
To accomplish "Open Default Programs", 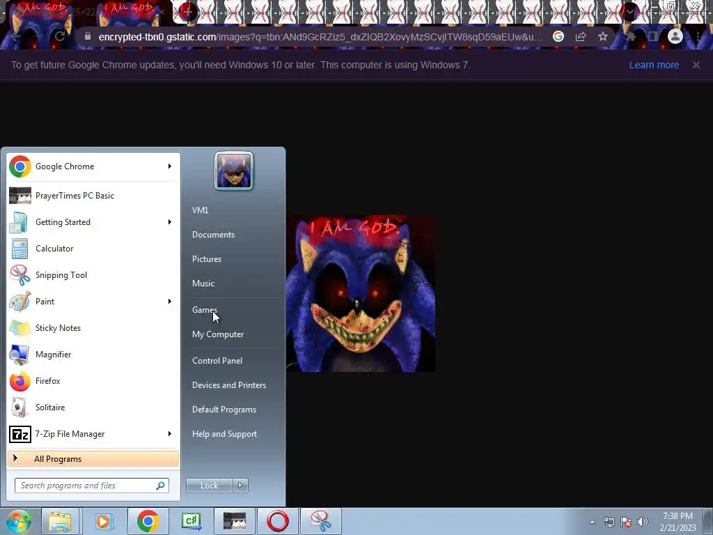I will point(224,410).
